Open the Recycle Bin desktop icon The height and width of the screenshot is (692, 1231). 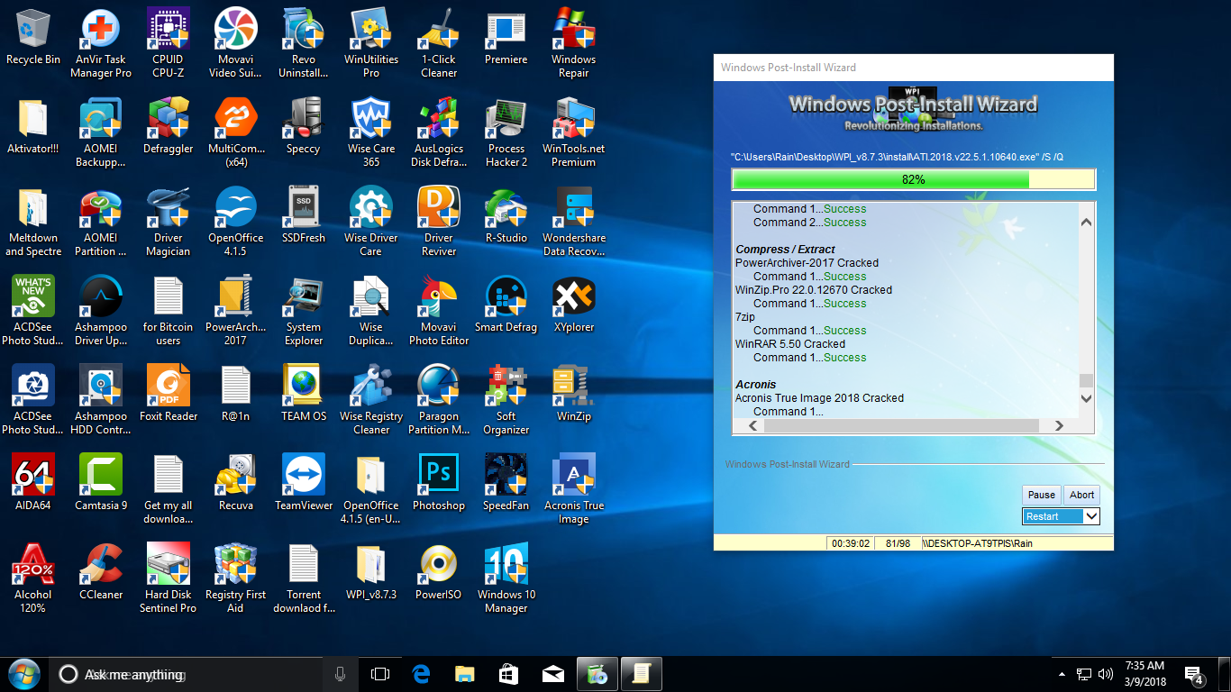[x=33, y=38]
